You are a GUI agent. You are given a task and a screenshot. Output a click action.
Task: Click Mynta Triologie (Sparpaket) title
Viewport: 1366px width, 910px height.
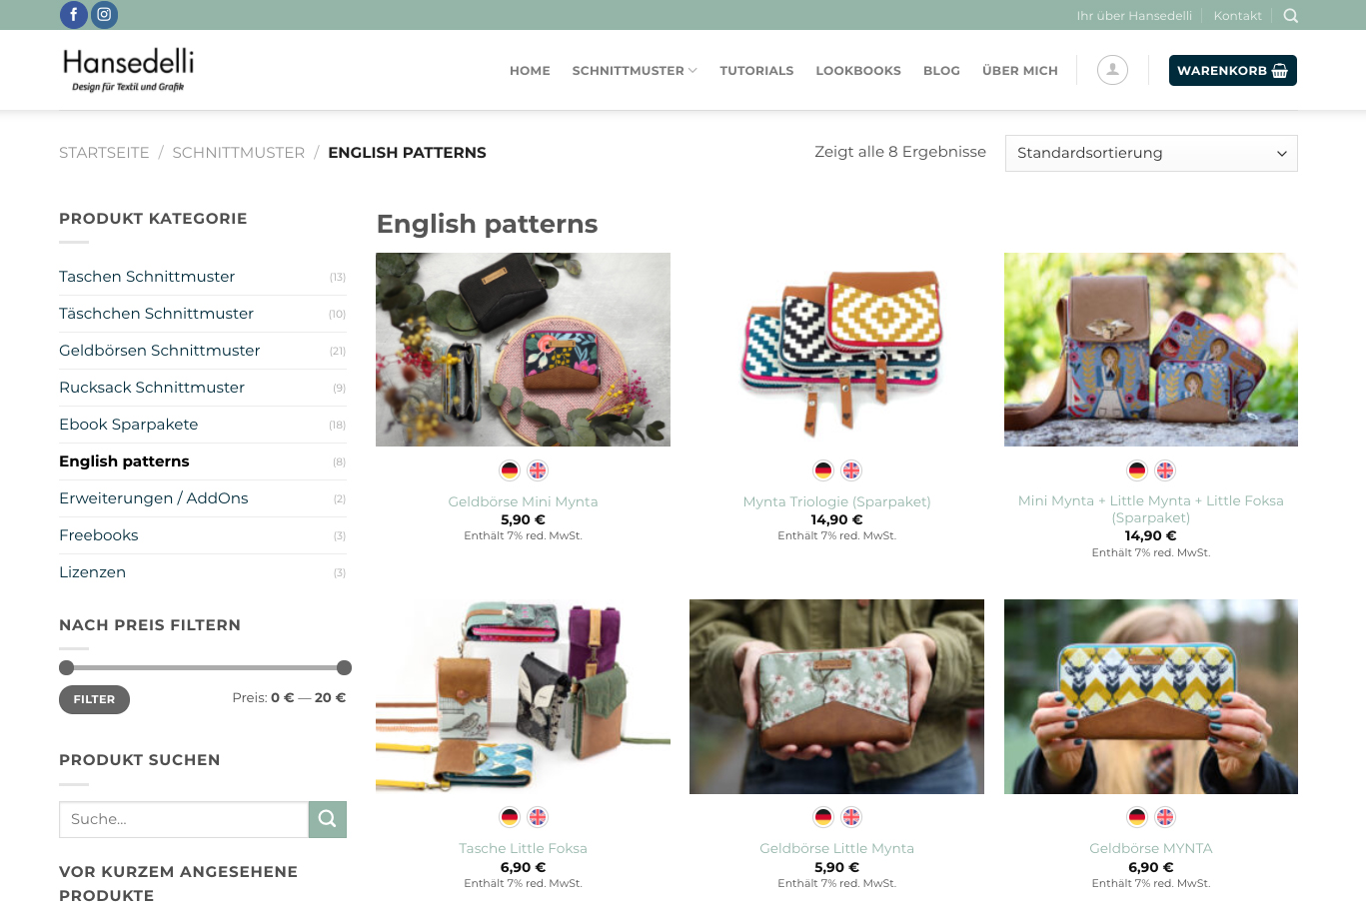(837, 501)
